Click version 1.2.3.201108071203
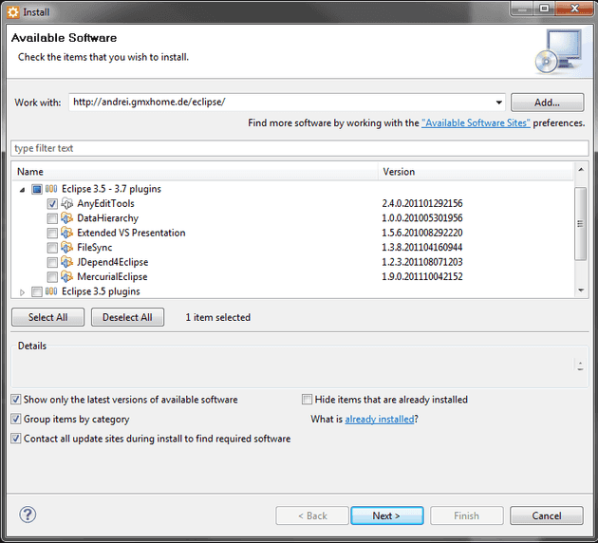Screen dimensions: 598x543 pos(422,262)
